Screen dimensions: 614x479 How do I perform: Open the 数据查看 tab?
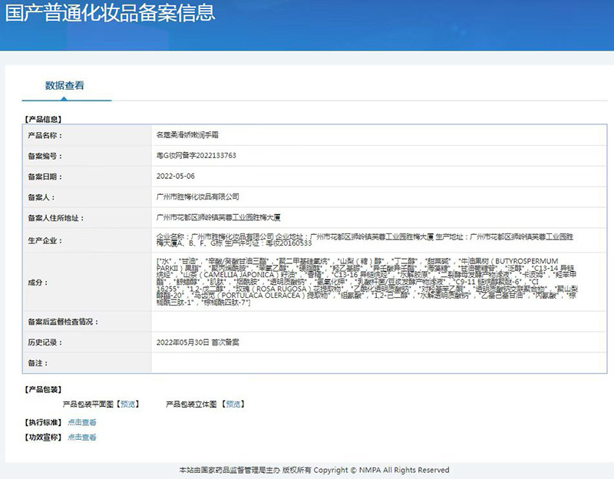tap(64, 85)
